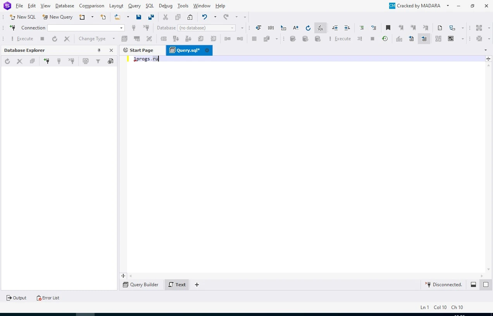493x316 pixels.
Task: Toggle the results as grid icon
Action: 424,39
